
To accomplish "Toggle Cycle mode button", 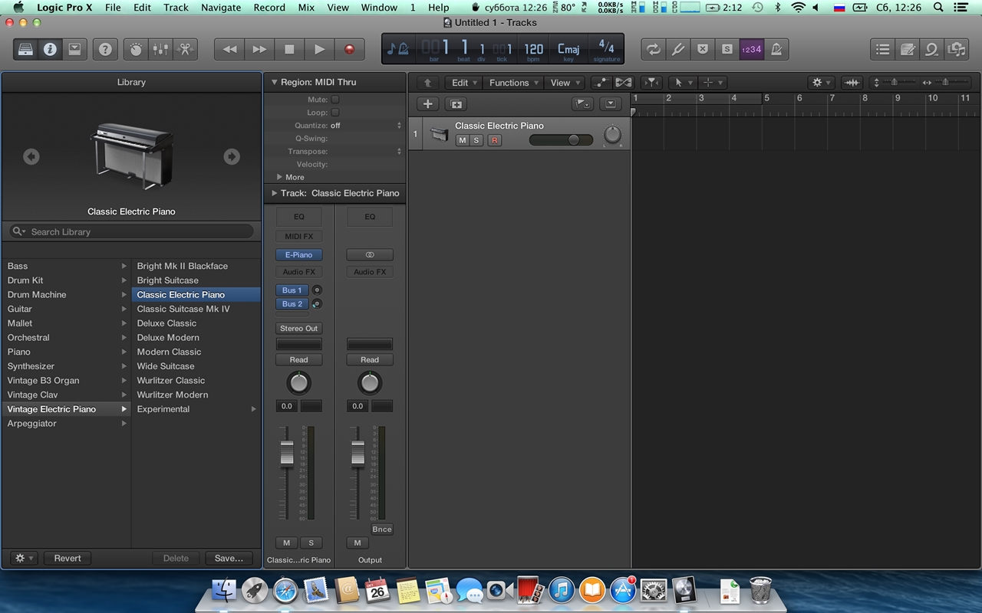I will coord(653,49).
